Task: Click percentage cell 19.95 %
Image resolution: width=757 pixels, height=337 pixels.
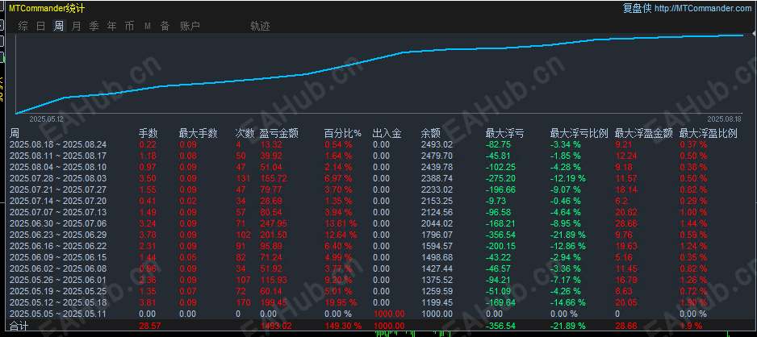Action: [341, 302]
